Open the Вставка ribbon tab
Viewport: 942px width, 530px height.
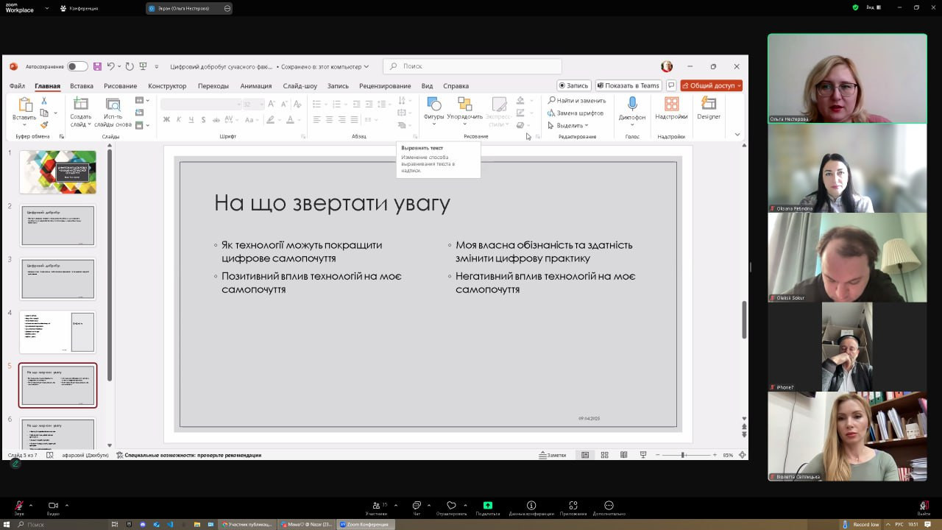click(82, 86)
